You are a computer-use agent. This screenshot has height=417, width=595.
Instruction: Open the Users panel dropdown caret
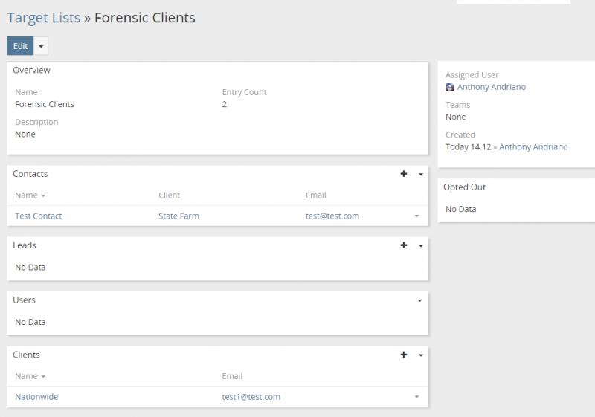pyautogui.click(x=420, y=300)
